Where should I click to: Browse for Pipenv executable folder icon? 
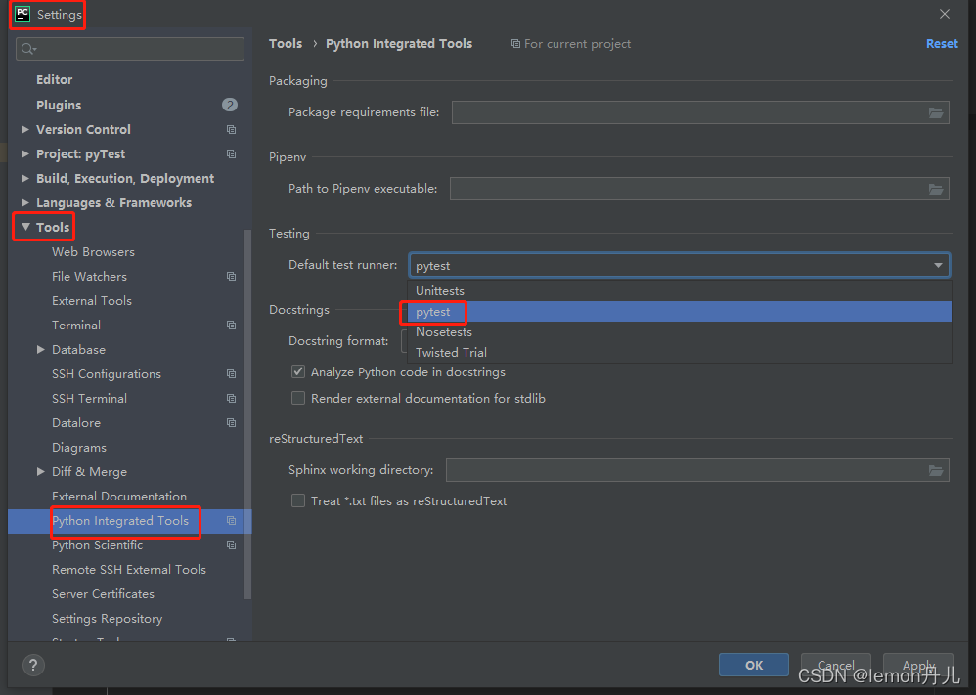pos(936,190)
